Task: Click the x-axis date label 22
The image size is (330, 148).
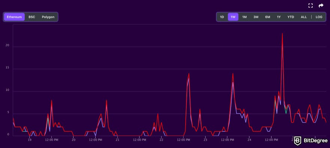Action: click(x=161, y=139)
